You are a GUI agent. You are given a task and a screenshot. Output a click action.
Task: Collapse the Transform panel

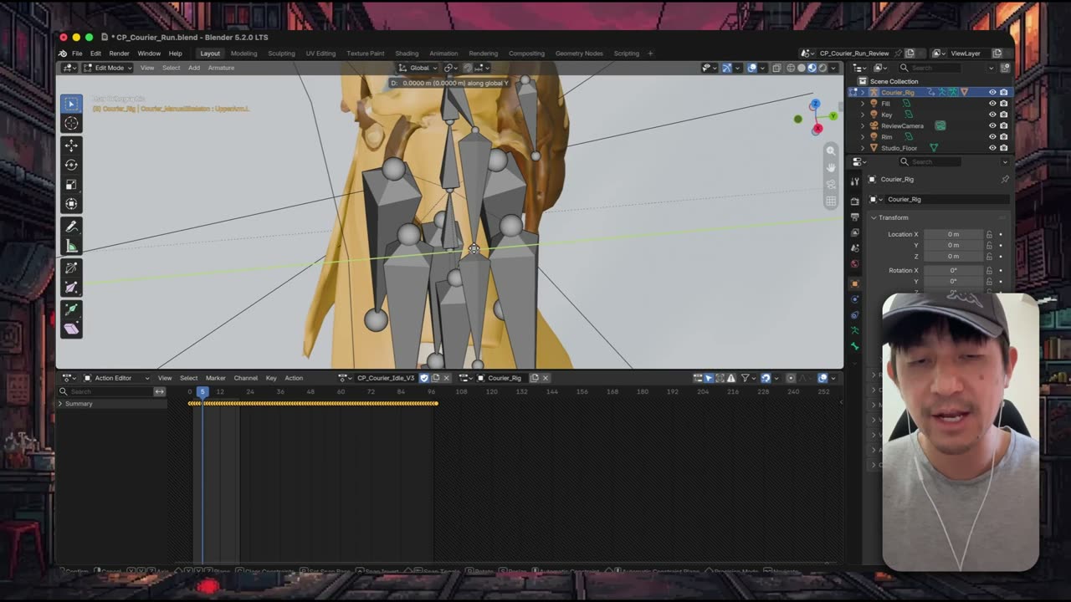coord(874,217)
